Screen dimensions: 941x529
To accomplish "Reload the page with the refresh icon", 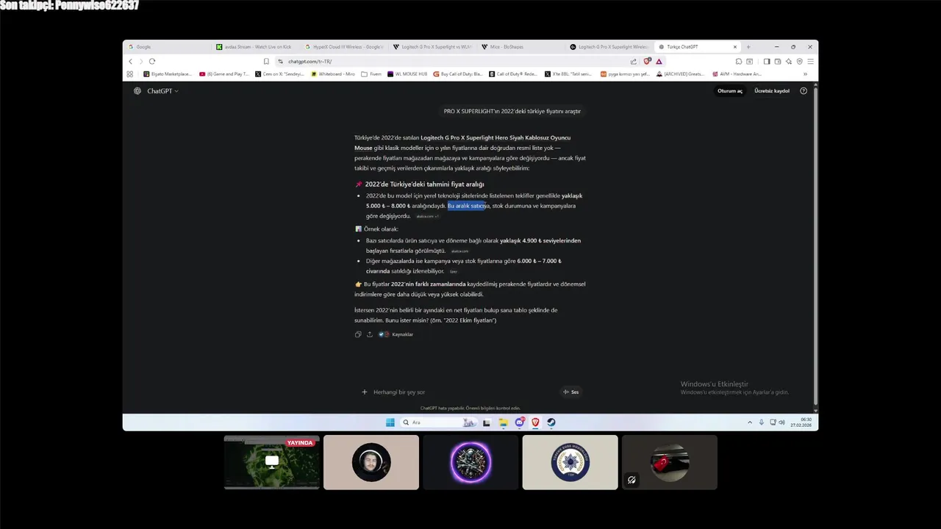I will (x=152, y=62).
